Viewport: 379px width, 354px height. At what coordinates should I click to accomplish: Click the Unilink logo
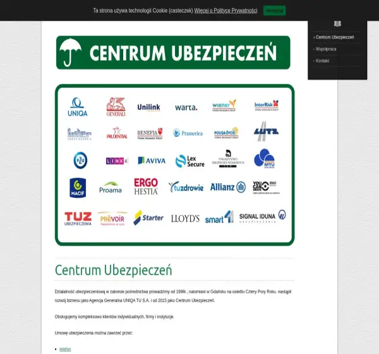click(148, 107)
